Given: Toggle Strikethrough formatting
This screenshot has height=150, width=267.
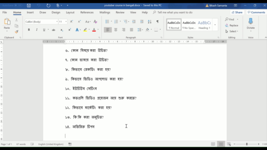Looking at the screenshot, I should point(53,30).
